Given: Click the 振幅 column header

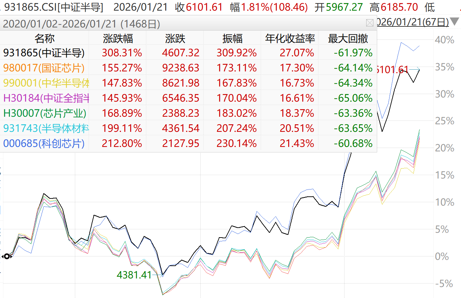Looking at the screenshot, I should [x=233, y=38].
